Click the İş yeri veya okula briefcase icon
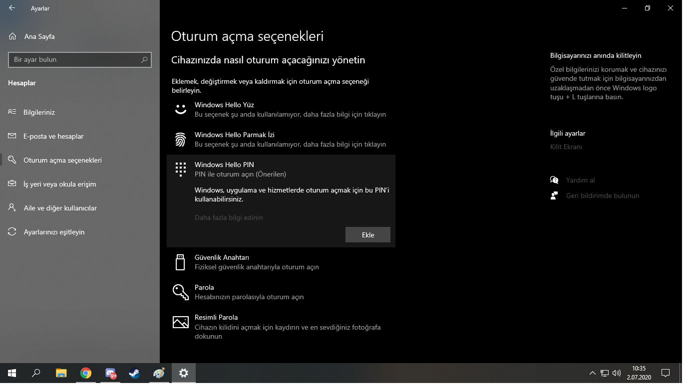This screenshot has height=385, width=683. pyautogui.click(x=12, y=184)
